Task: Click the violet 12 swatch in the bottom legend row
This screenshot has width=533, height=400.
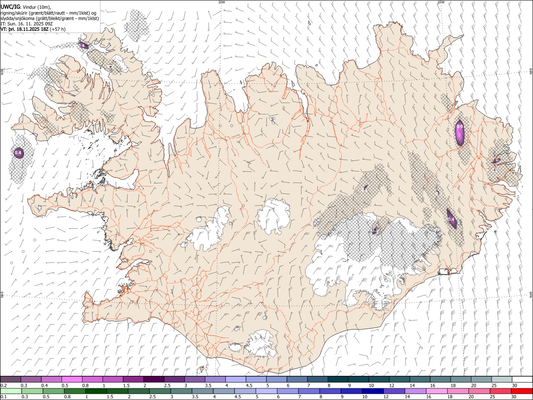Action: (x=394, y=391)
